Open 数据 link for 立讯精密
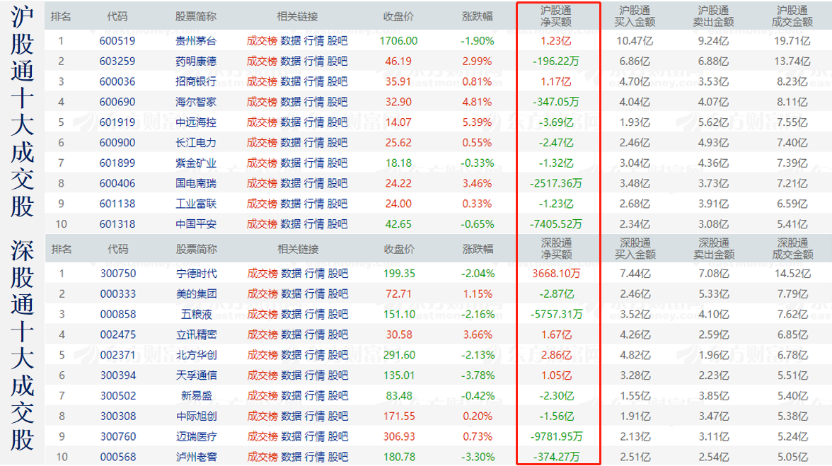Viewport: 832px width, 466px height. (x=291, y=334)
